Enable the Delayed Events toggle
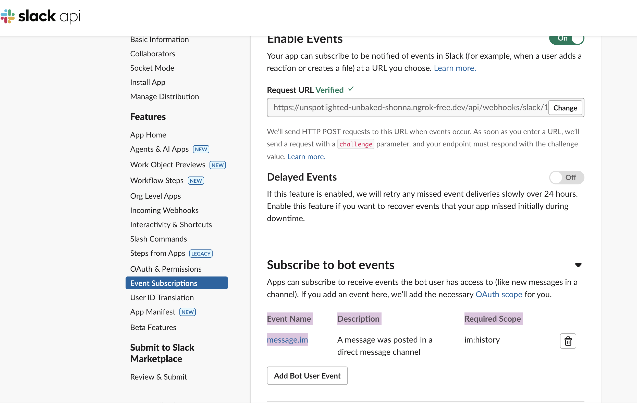Viewport: 637px width, 403px height. click(566, 178)
